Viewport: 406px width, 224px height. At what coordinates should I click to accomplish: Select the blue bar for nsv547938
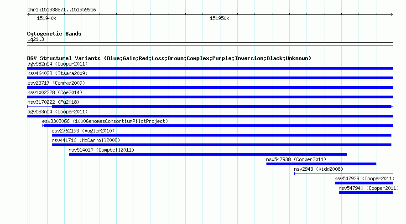tap(321, 164)
